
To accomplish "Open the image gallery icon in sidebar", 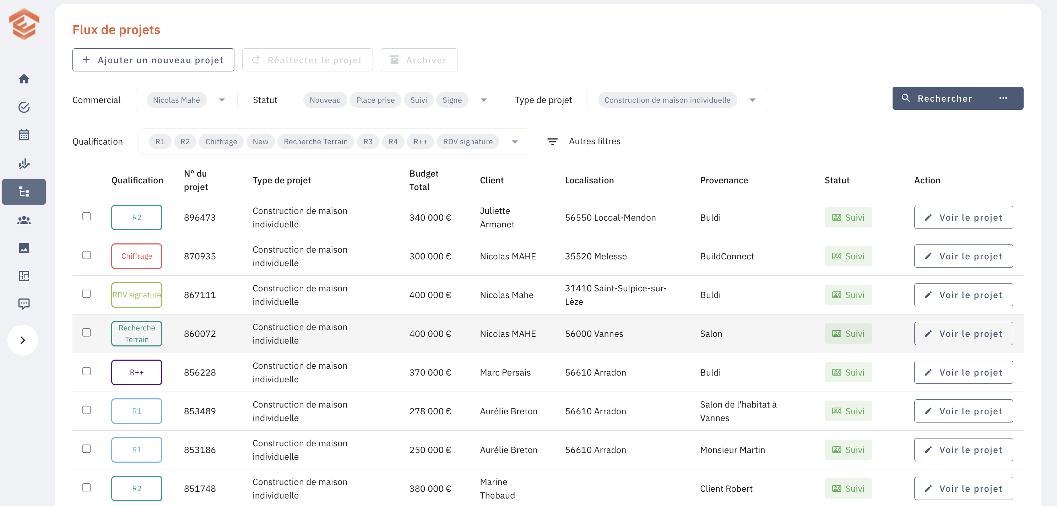I will [24, 248].
